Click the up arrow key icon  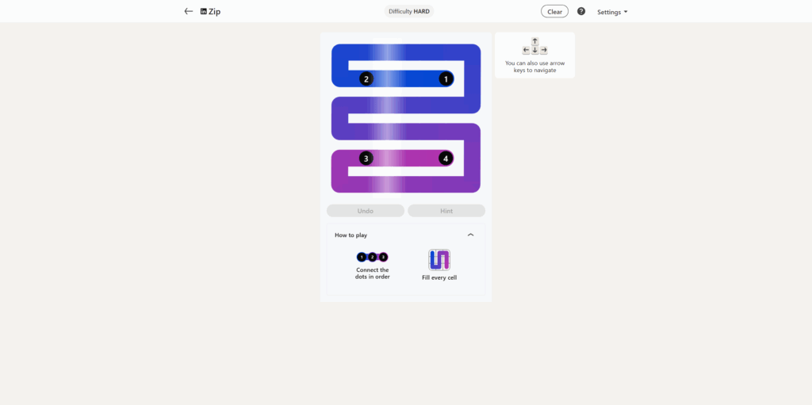pyautogui.click(x=535, y=41)
